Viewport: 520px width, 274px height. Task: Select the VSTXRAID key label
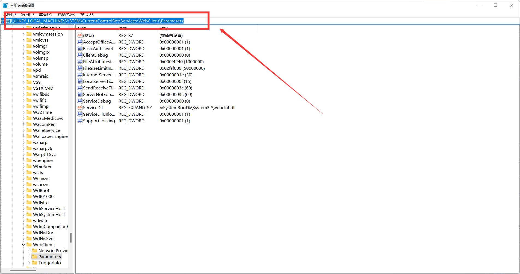[x=43, y=88]
